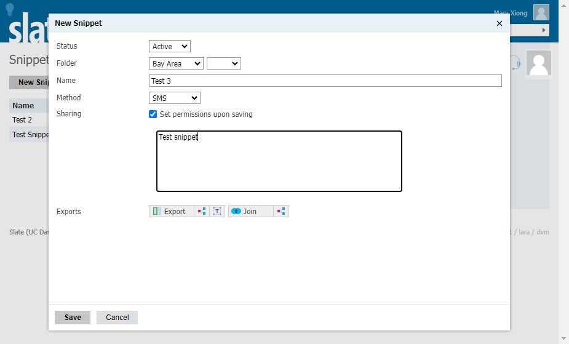
Task: Click the large profile avatar in the background page
Action: (x=539, y=63)
